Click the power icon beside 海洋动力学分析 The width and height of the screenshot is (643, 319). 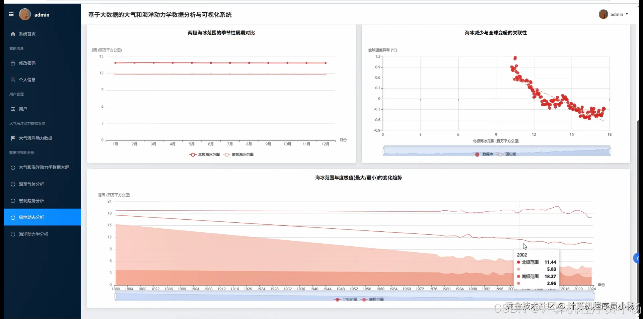coord(13,234)
